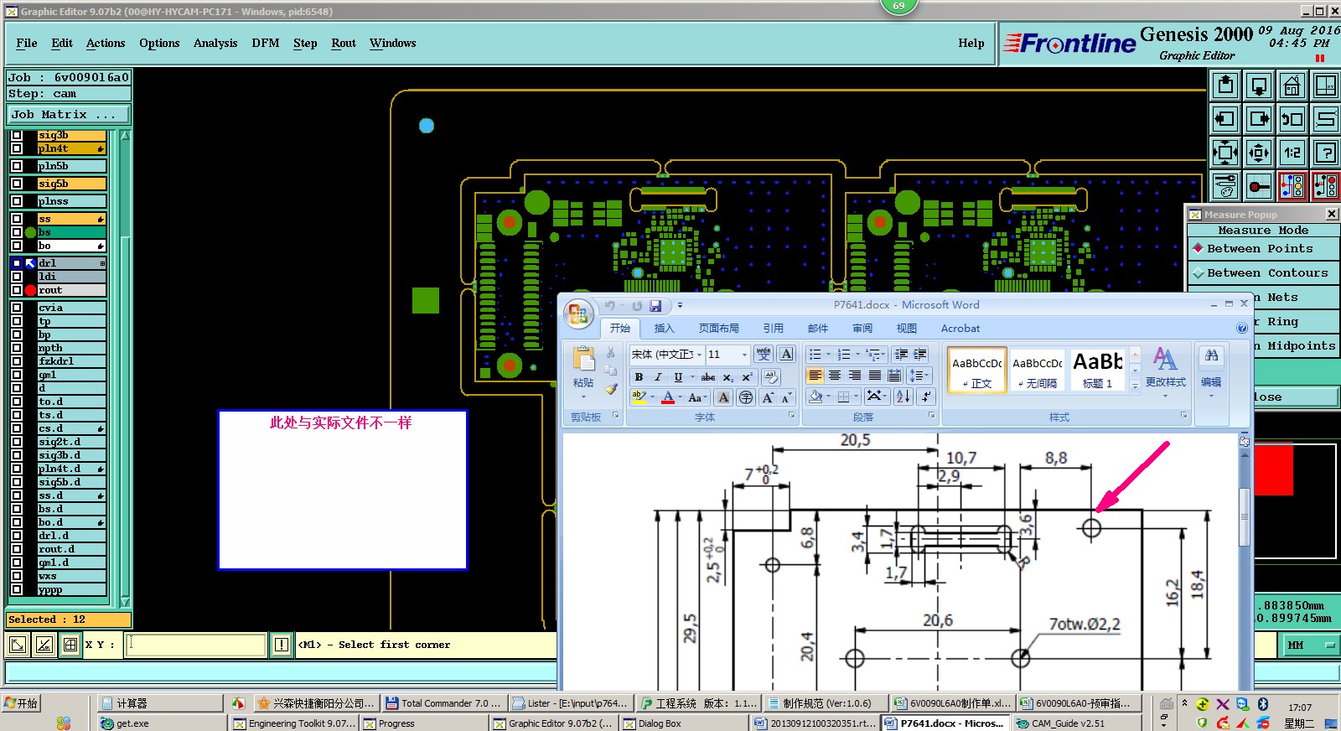The width and height of the screenshot is (1341, 731).
Task: Click the Help menu button
Action: pyautogui.click(x=971, y=44)
